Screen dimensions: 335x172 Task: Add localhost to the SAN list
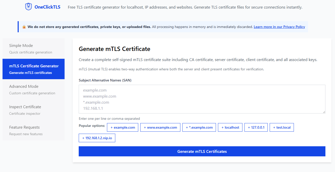click(230, 127)
